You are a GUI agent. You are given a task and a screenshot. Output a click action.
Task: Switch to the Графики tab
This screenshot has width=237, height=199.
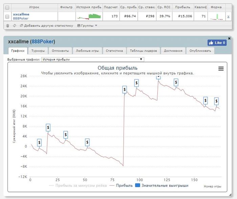click(18, 51)
